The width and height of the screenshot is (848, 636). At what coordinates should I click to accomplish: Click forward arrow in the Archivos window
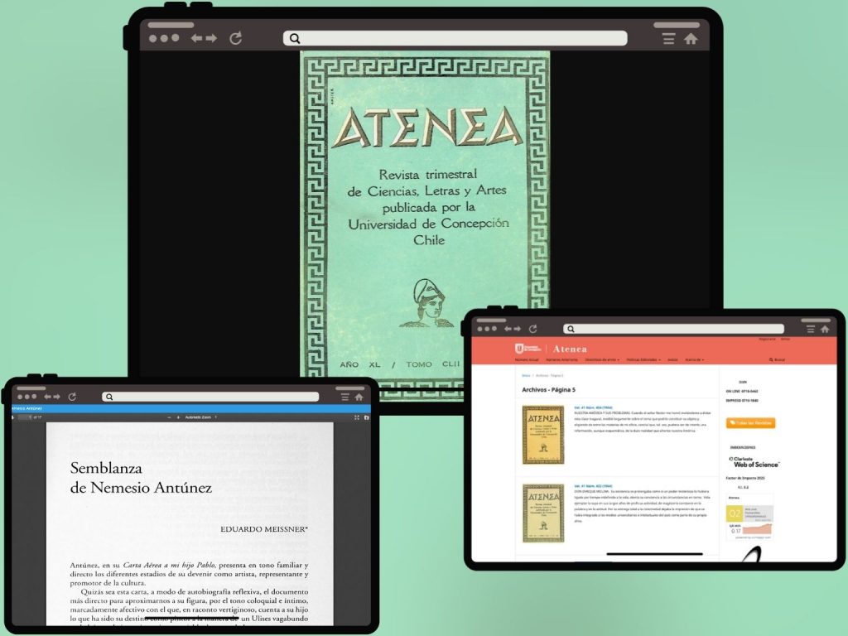click(517, 329)
